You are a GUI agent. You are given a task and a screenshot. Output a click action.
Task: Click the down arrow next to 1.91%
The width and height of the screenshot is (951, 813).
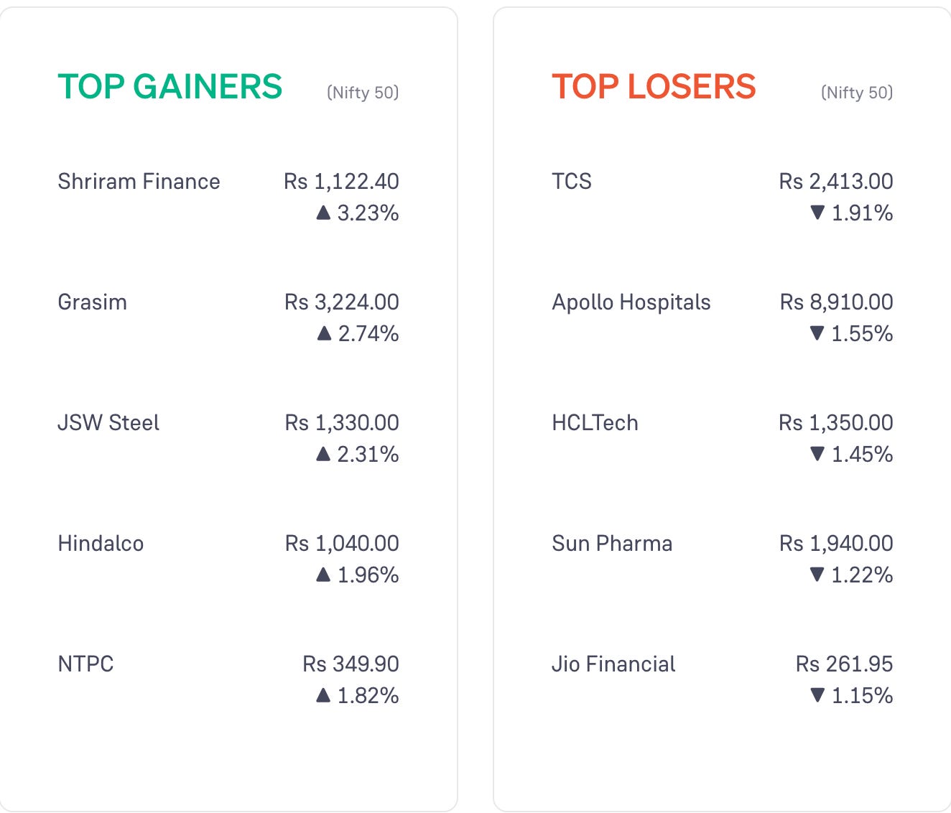click(817, 213)
